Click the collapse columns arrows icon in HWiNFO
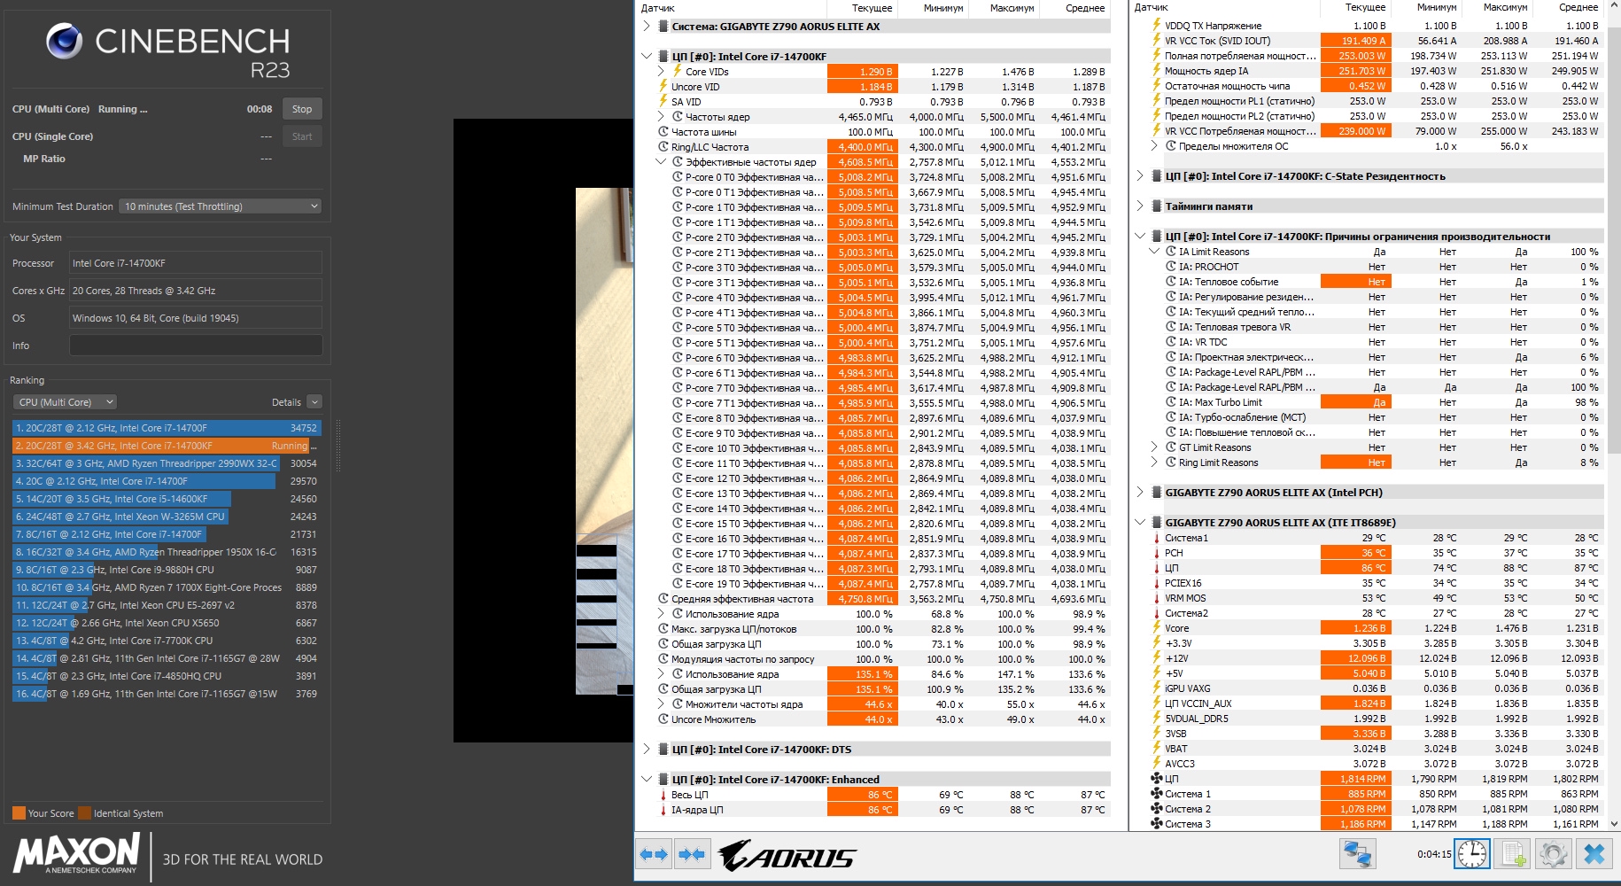1621x886 pixels. click(x=691, y=854)
